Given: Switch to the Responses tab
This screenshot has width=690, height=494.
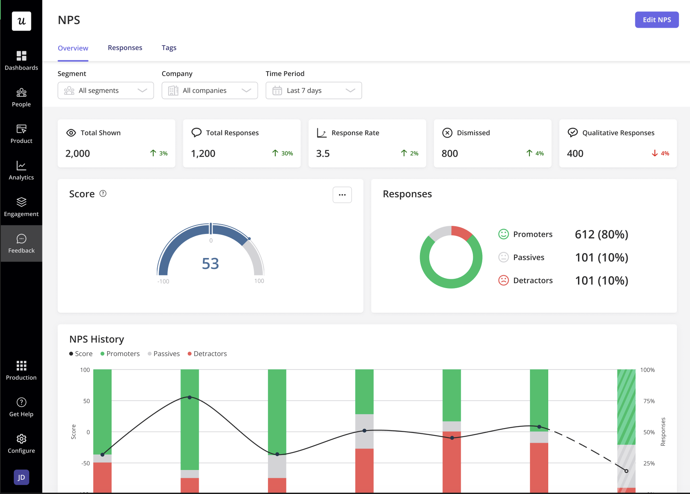Looking at the screenshot, I should click(x=125, y=48).
